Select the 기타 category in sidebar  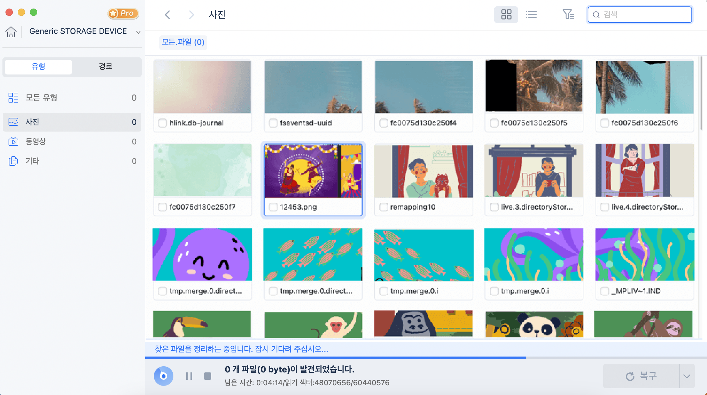[32, 161]
